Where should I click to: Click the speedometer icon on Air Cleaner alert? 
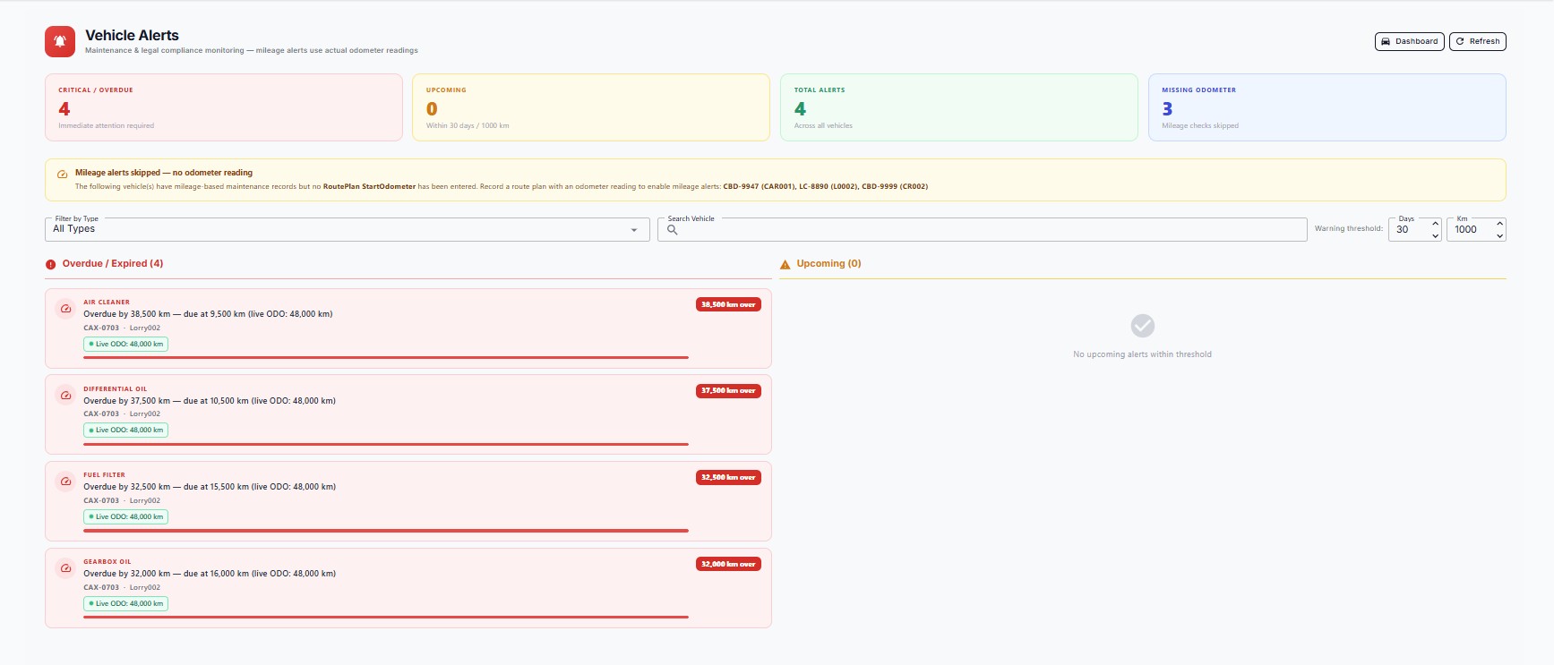click(x=65, y=309)
